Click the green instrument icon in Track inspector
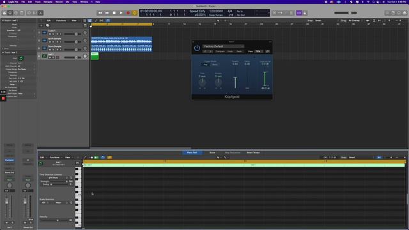This screenshot has height=230, width=409. coord(21,58)
